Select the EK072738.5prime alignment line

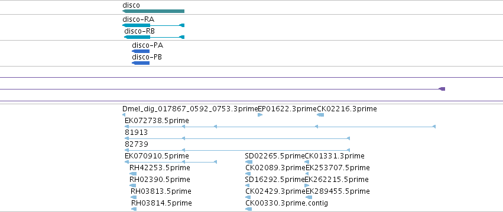click(280, 127)
